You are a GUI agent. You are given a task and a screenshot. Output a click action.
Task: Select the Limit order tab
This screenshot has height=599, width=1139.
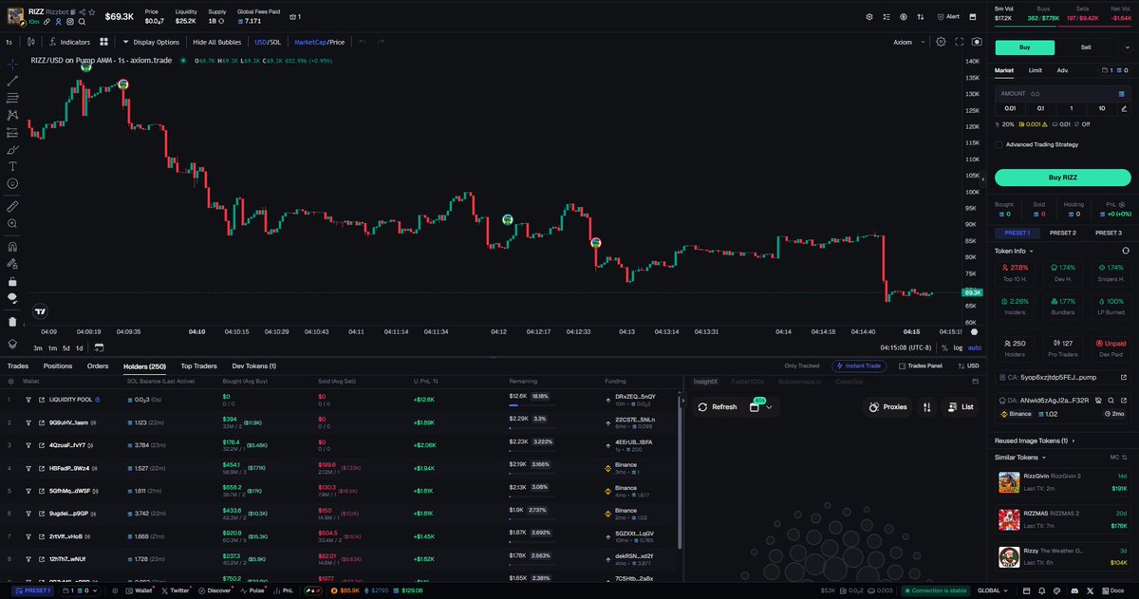(x=1036, y=69)
